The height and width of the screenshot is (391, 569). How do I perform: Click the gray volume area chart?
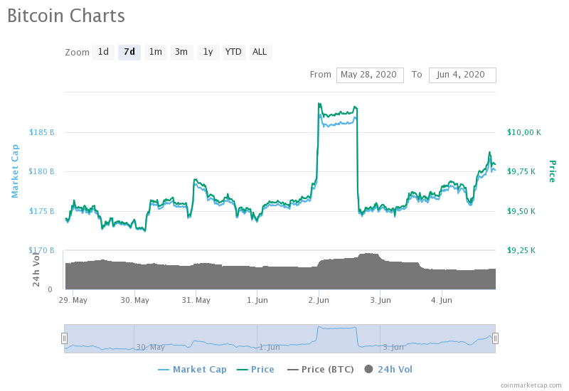(x=280, y=277)
